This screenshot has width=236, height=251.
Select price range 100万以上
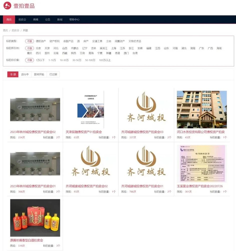coord(105,60)
